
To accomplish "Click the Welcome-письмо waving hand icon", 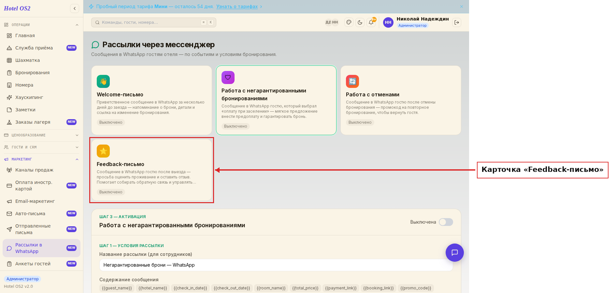I will (x=103, y=81).
